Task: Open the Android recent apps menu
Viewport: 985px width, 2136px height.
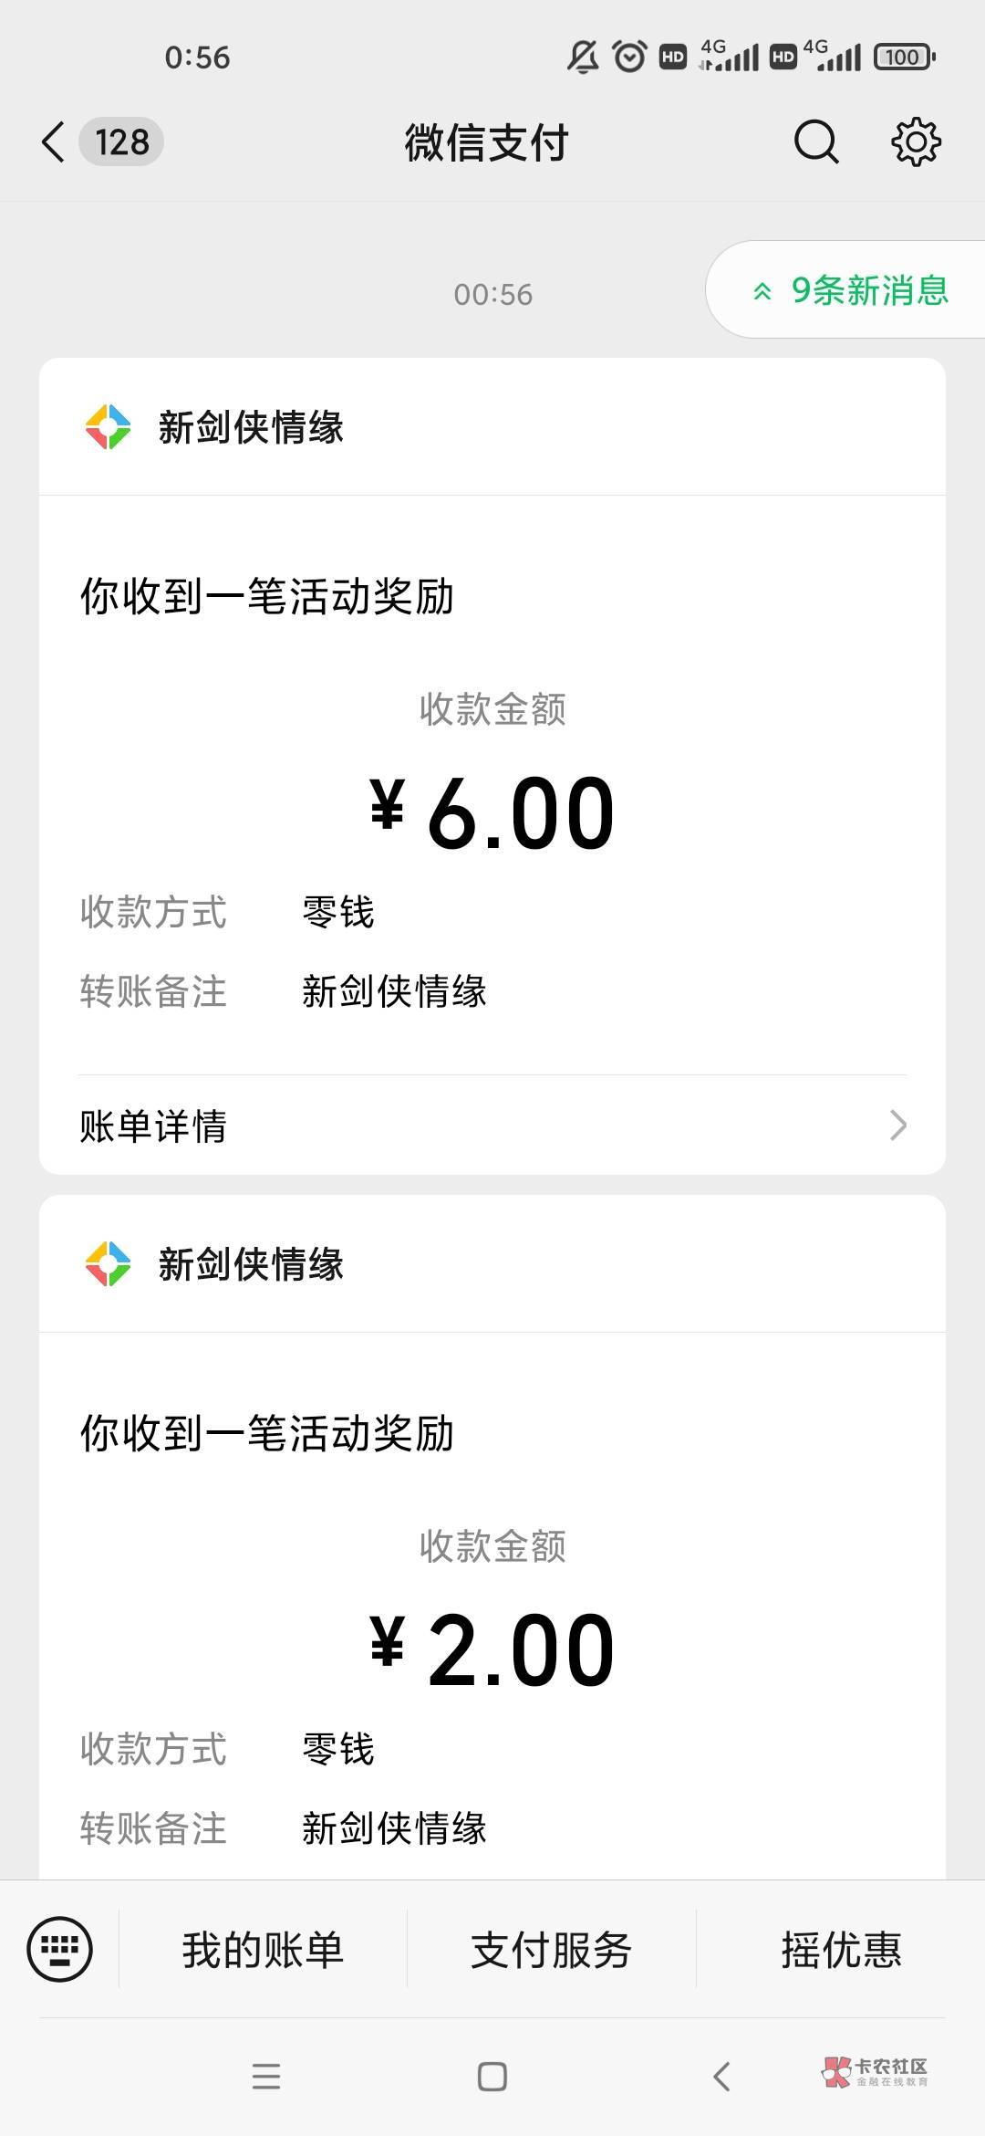Action: click(266, 2077)
